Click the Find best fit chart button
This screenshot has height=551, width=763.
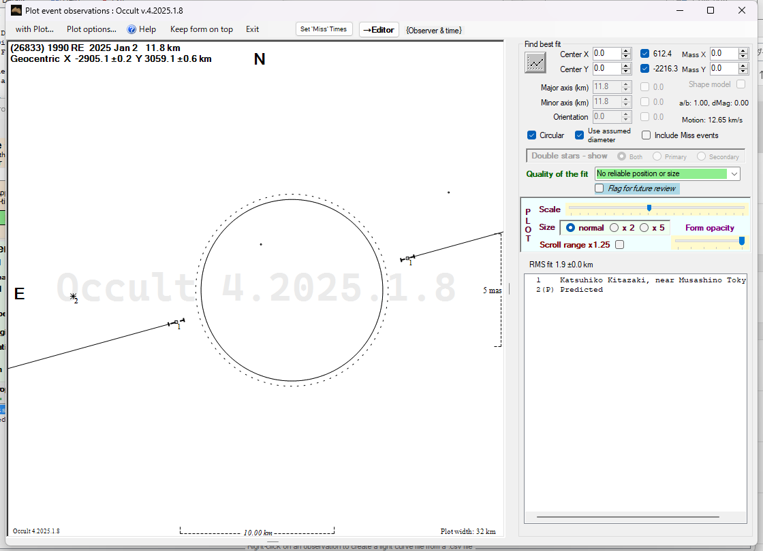click(536, 63)
